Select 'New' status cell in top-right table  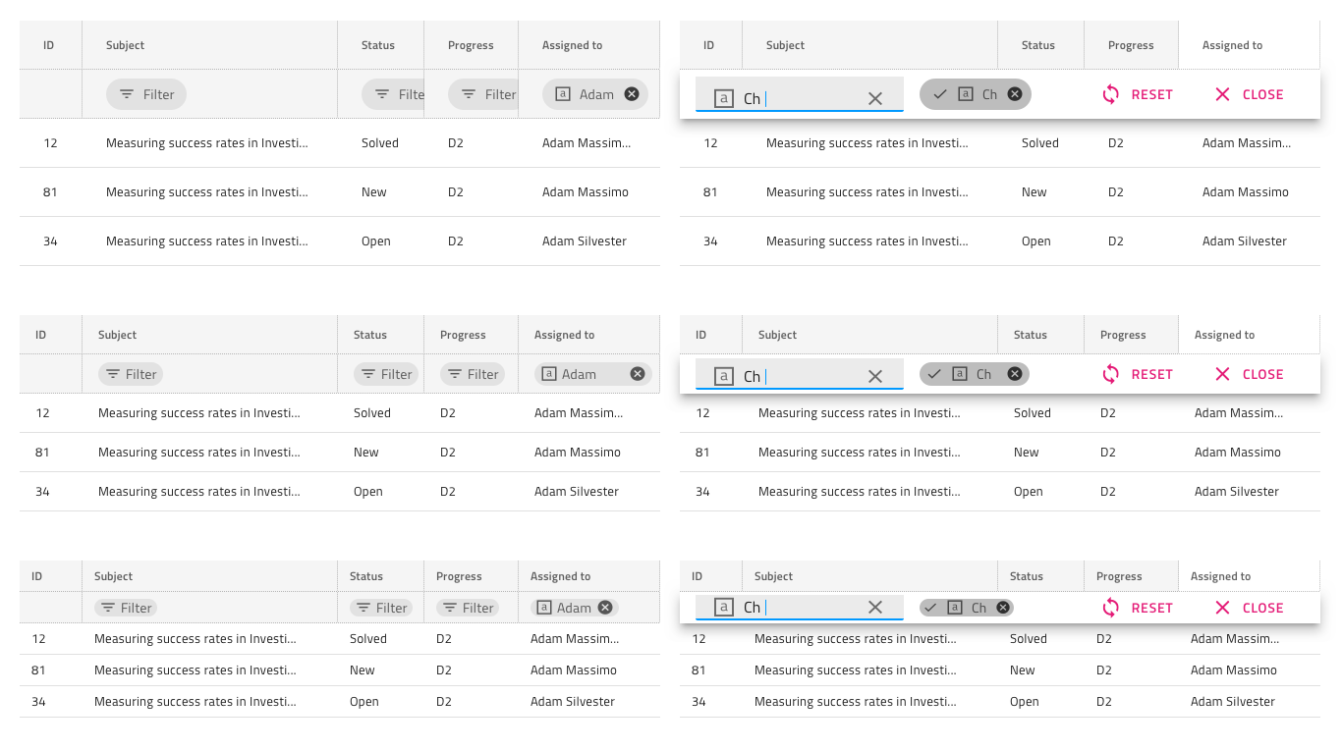coord(1034,192)
